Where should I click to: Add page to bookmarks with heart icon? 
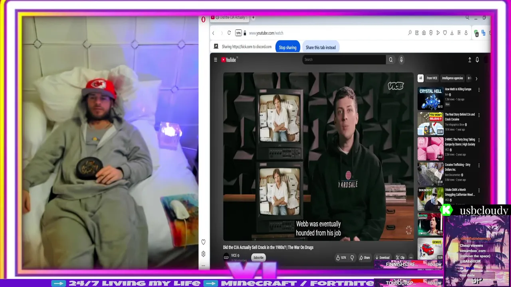[x=445, y=33]
